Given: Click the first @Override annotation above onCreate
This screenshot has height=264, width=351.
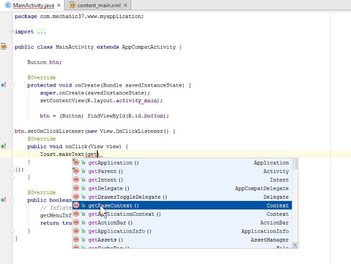Looking at the screenshot, I should pos(42,77).
